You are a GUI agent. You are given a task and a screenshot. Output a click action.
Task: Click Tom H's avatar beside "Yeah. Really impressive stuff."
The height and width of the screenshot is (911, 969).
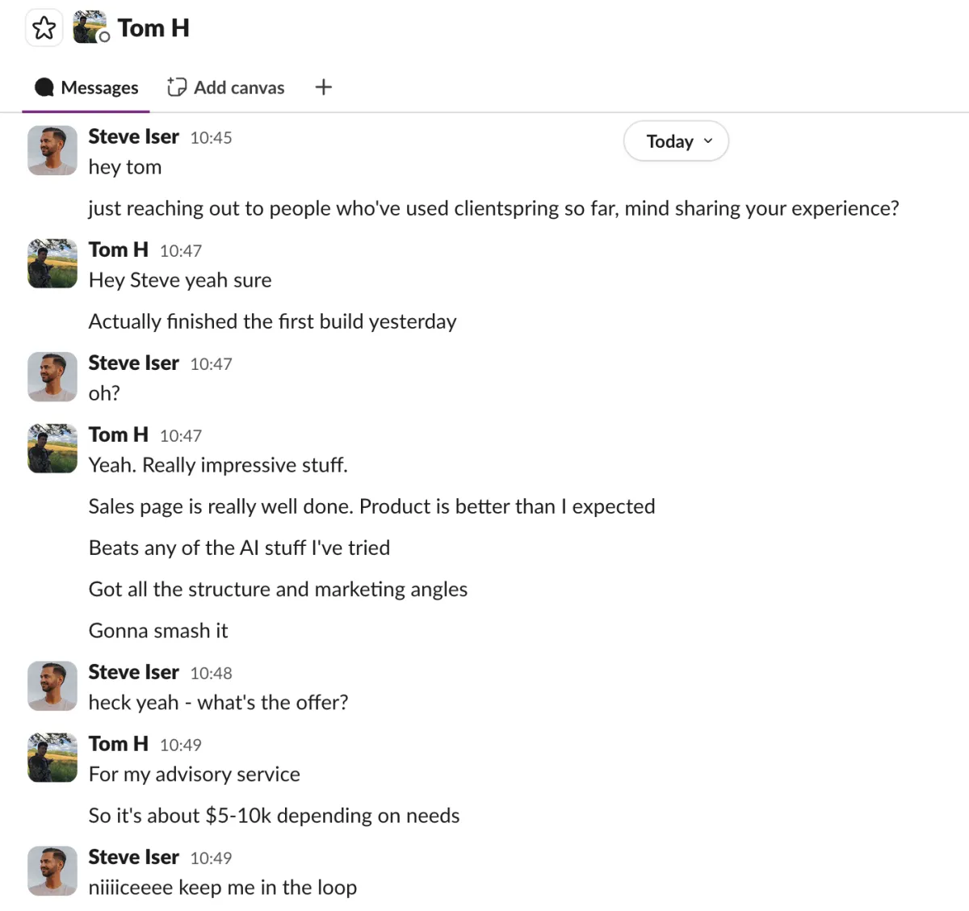point(52,448)
